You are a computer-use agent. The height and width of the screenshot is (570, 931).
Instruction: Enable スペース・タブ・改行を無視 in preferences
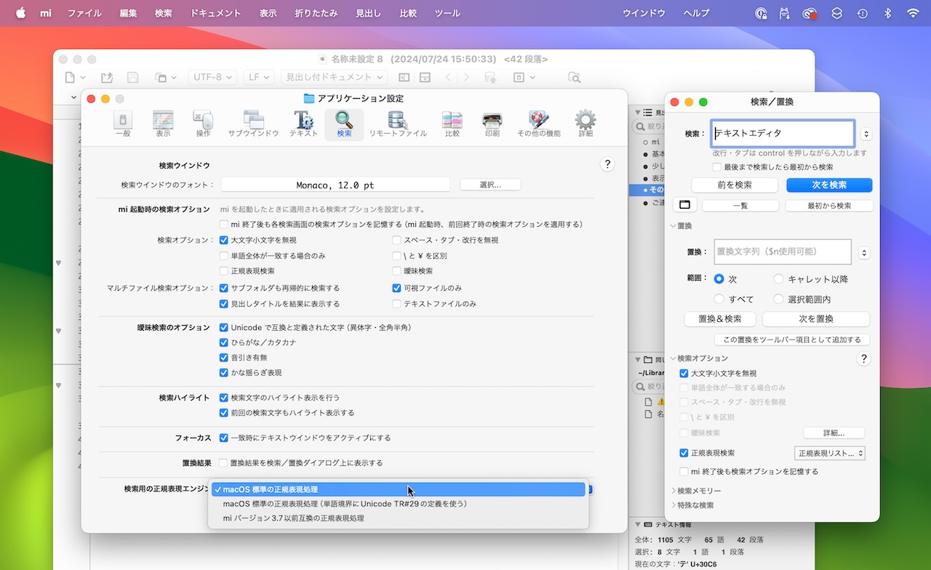(397, 240)
